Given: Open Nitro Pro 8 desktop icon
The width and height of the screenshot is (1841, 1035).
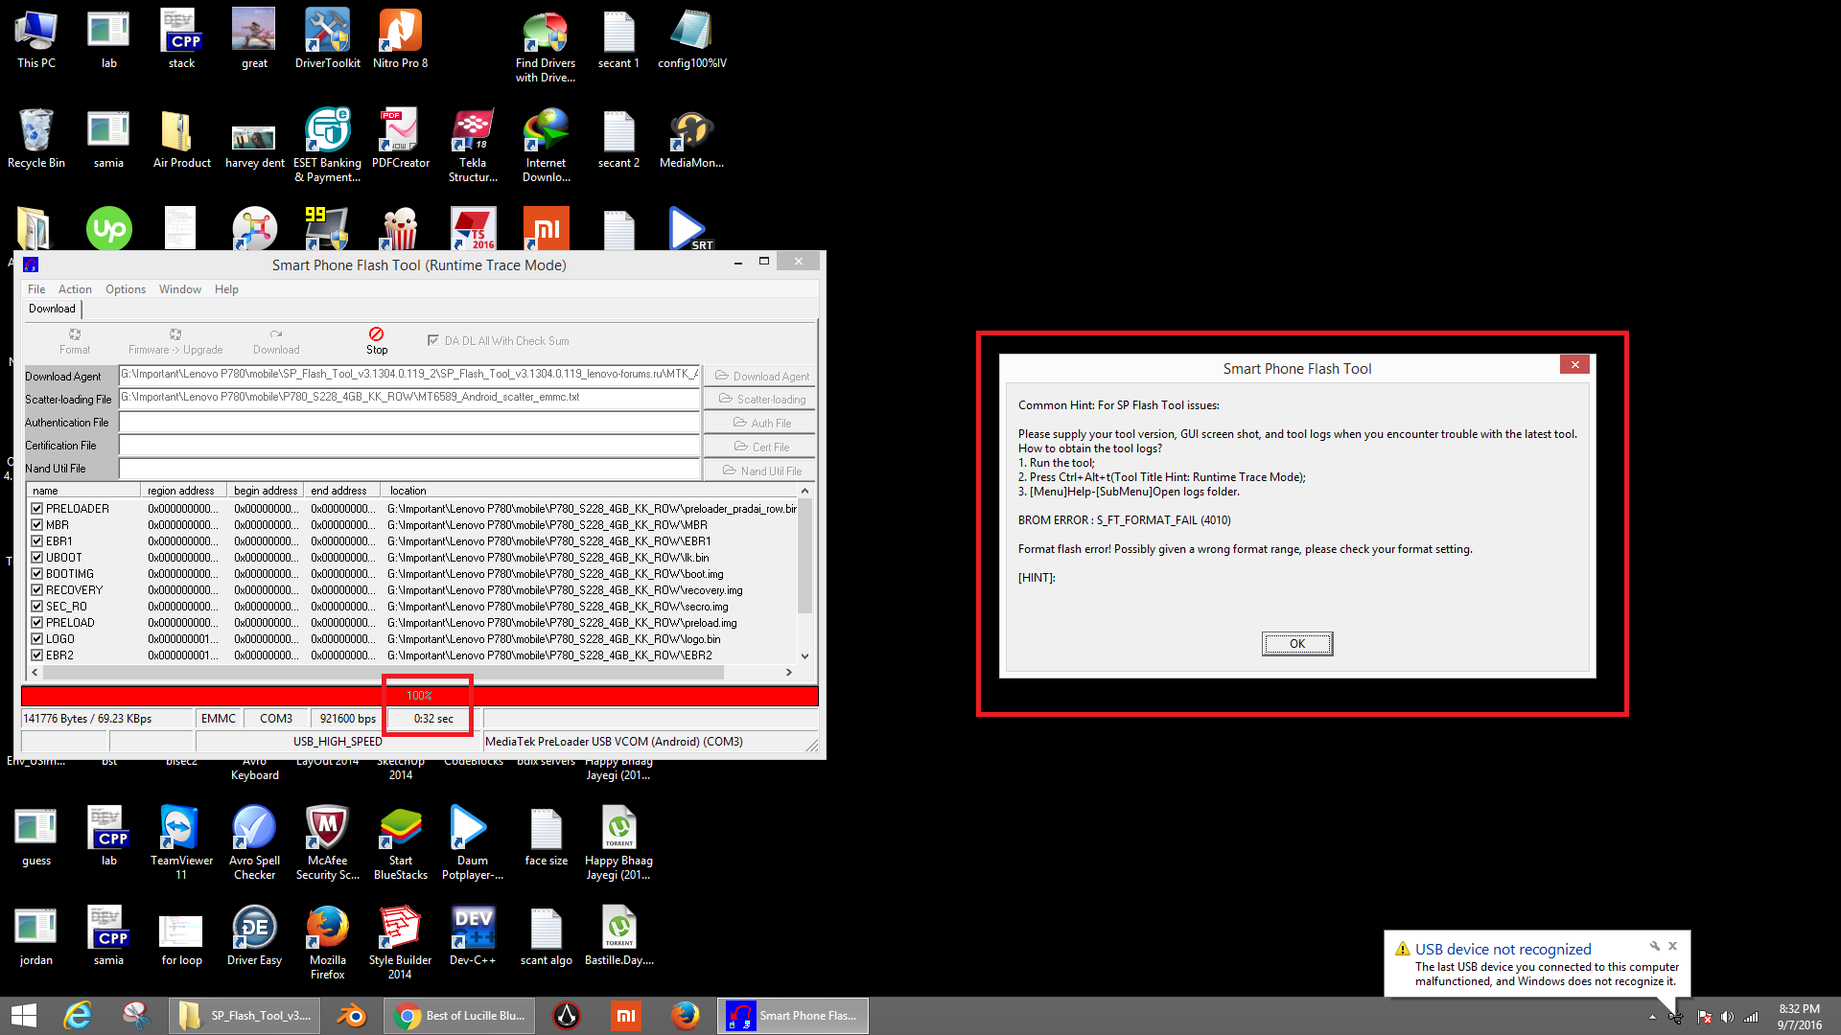Looking at the screenshot, I should pyautogui.click(x=400, y=39).
